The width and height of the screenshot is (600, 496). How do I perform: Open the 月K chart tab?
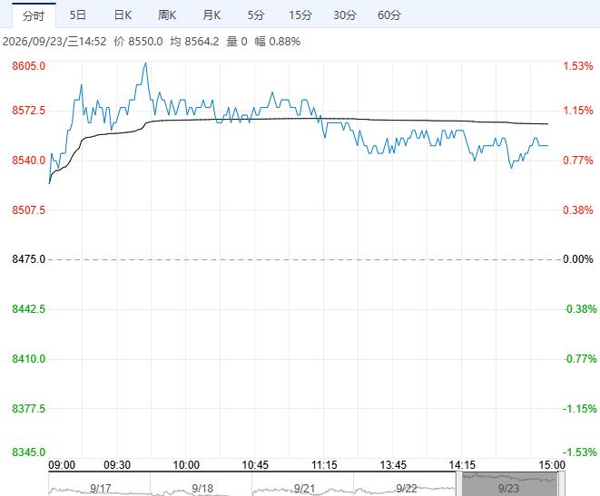211,15
